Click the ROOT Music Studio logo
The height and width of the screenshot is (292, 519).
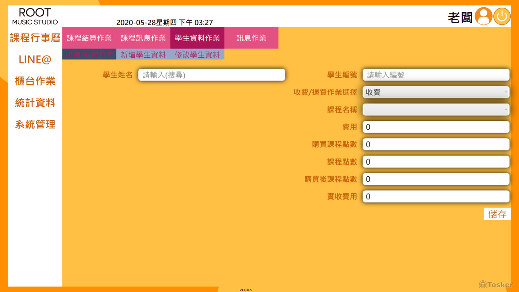click(35, 17)
